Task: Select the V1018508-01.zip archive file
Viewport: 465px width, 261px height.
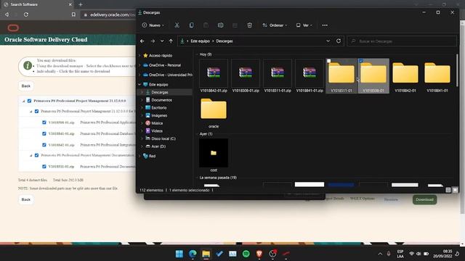Action: (246, 76)
